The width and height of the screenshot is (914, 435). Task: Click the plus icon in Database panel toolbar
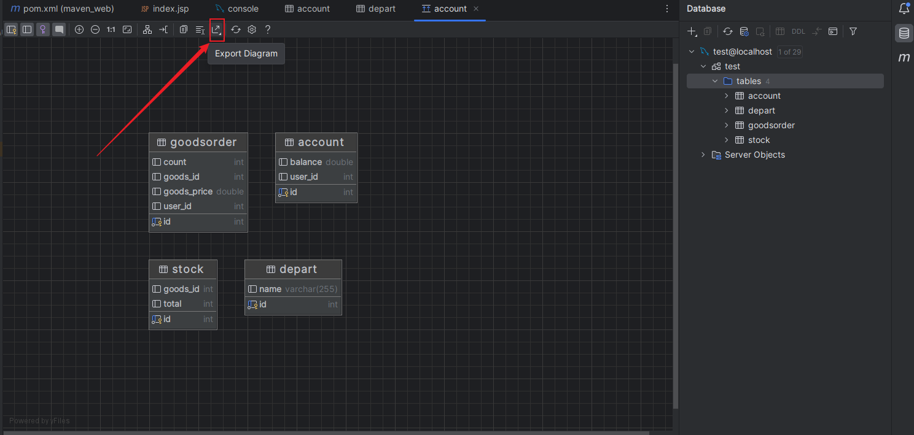click(x=692, y=31)
